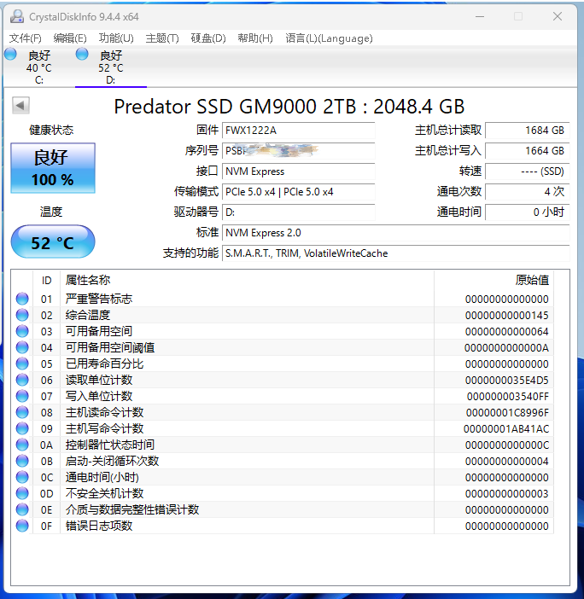Click the CrystalDiskInfo app icon in title bar
Screen dimensions: 584x599
click(16, 16)
